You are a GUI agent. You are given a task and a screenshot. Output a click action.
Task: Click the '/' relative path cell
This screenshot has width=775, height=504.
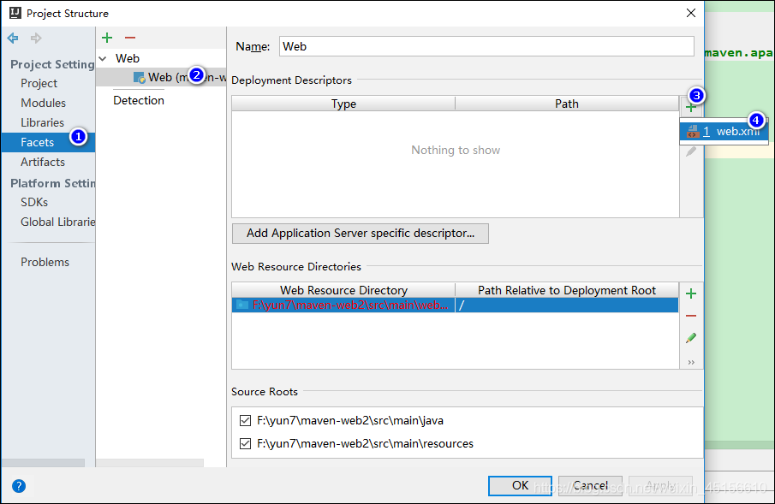[x=567, y=305]
